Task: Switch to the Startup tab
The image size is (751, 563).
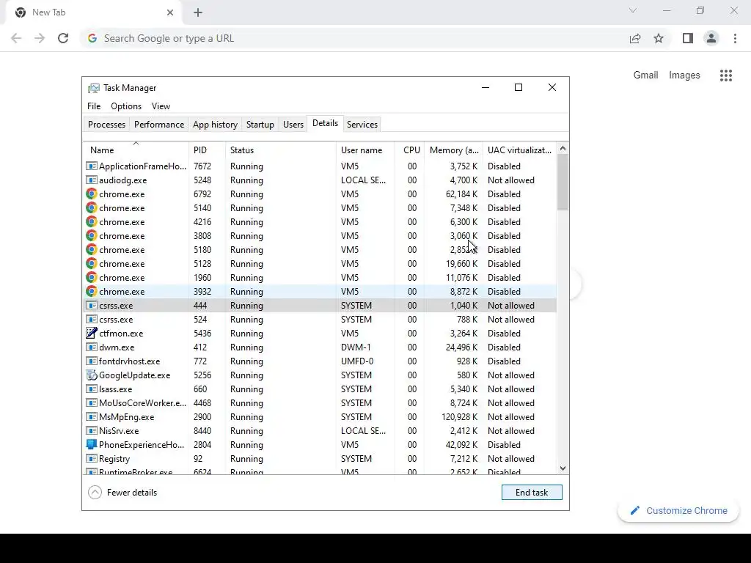Action: click(x=260, y=125)
